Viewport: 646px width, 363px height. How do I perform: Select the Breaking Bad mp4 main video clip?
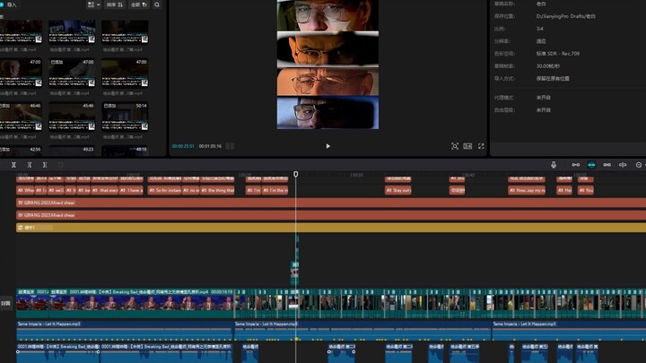[142, 303]
